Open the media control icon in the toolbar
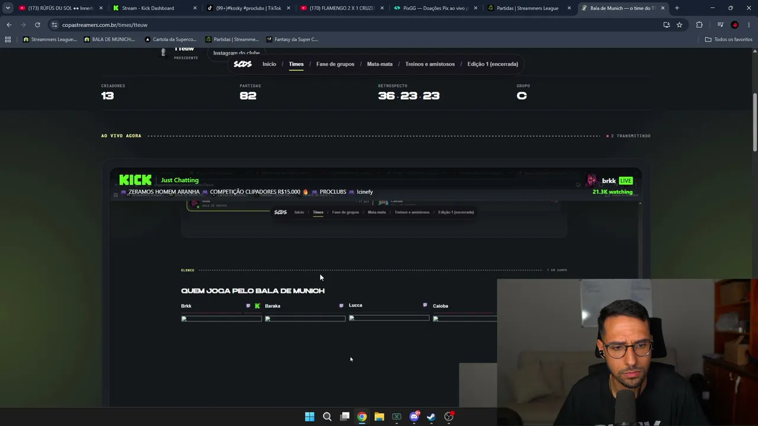This screenshot has width=758, height=426. coord(720,25)
